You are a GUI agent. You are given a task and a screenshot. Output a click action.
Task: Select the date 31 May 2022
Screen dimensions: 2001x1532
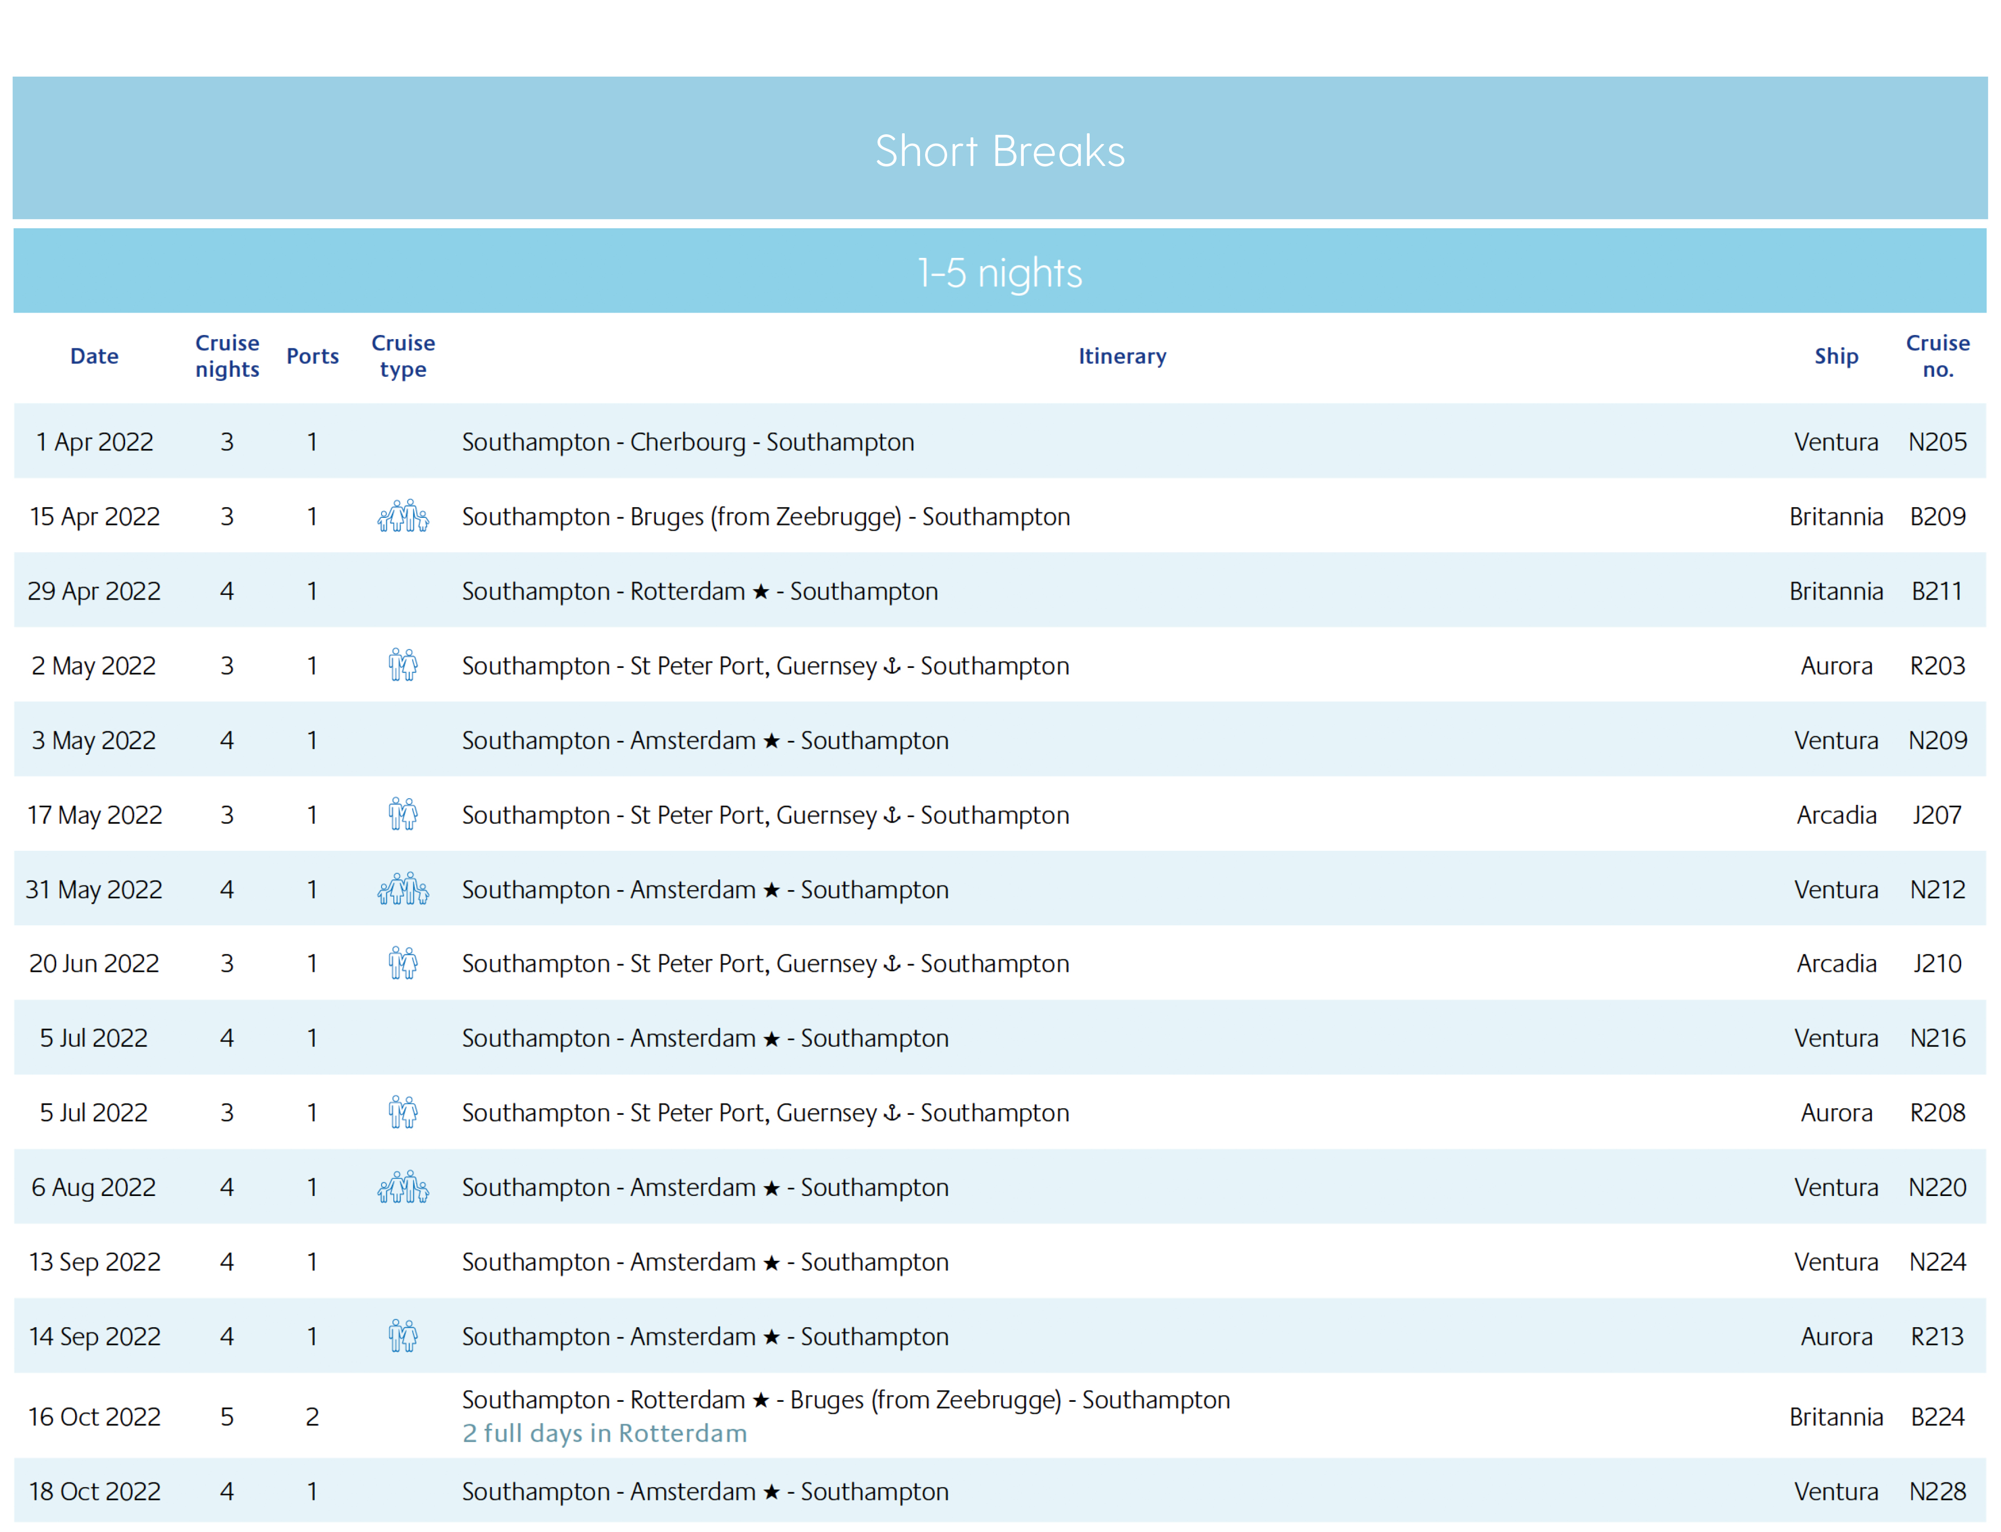[x=94, y=889]
